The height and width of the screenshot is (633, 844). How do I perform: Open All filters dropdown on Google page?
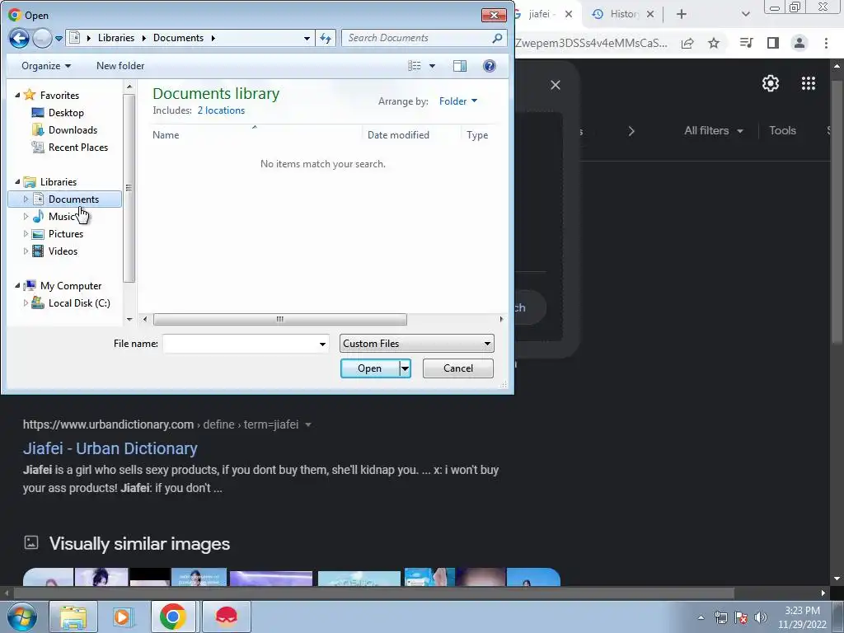point(713,131)
